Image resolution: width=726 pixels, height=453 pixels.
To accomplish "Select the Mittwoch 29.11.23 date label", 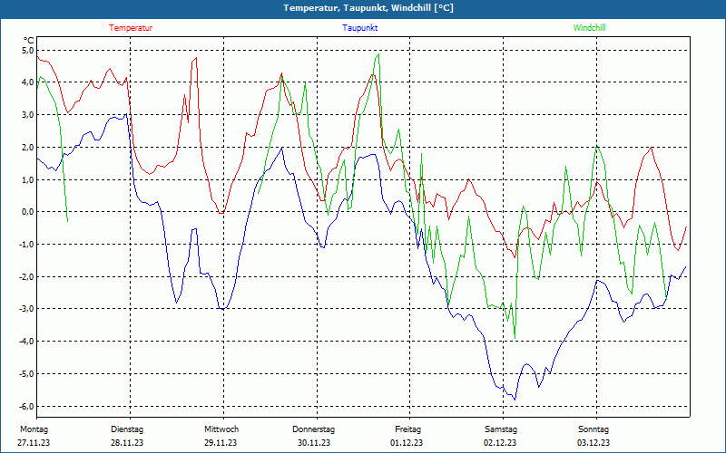I will click(x=221, y=436).
